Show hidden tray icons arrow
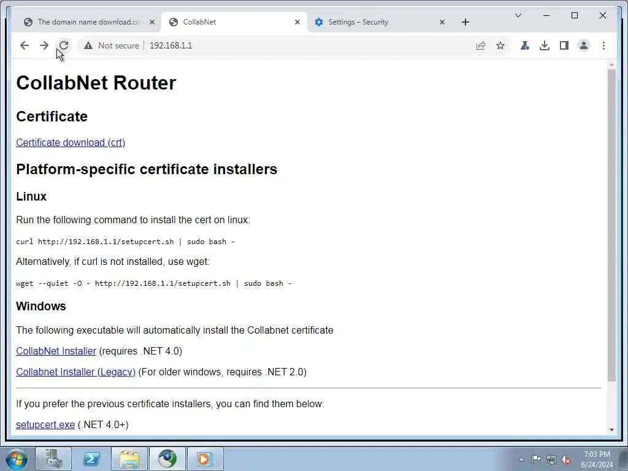The height and width of the screenshot is (471, 628). coord(521,460)
